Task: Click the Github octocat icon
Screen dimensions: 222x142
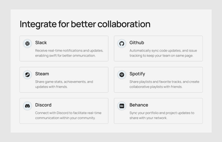Action: click(122, 43)
